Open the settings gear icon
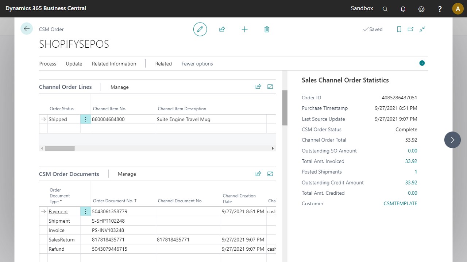This screenshot has height=262, width=467. pos(421,9)
